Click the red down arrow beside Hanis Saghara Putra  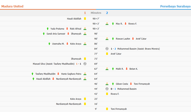point(58,74)
